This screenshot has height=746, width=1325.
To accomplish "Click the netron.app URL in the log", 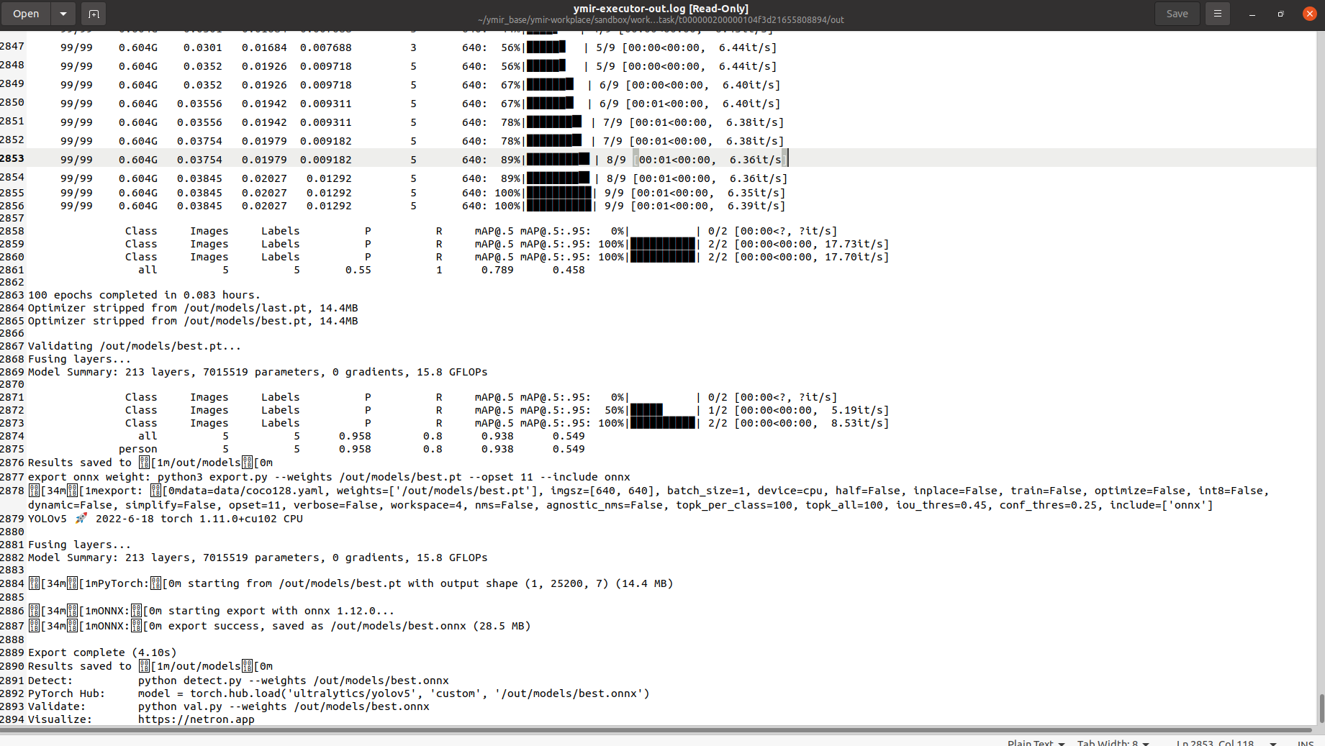I will pyautogui.click(x=196, y=719).
